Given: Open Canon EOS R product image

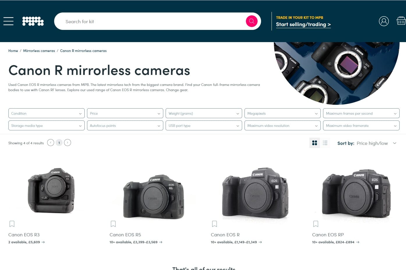Looking at the screenshot, I should click(255, 193).
